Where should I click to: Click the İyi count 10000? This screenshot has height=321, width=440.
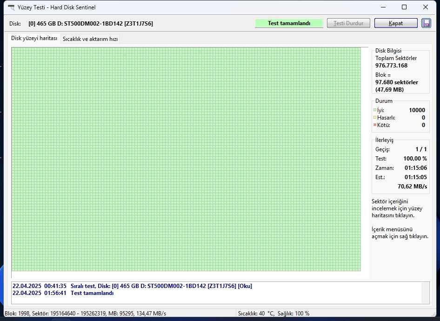pyautogui.click(x=417, y=110)
